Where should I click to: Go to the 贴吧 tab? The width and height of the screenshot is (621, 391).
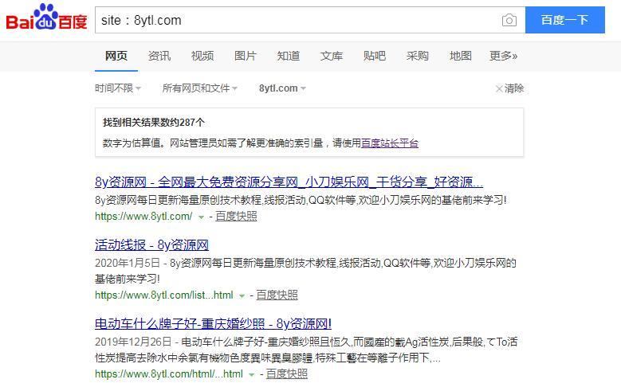374,56
